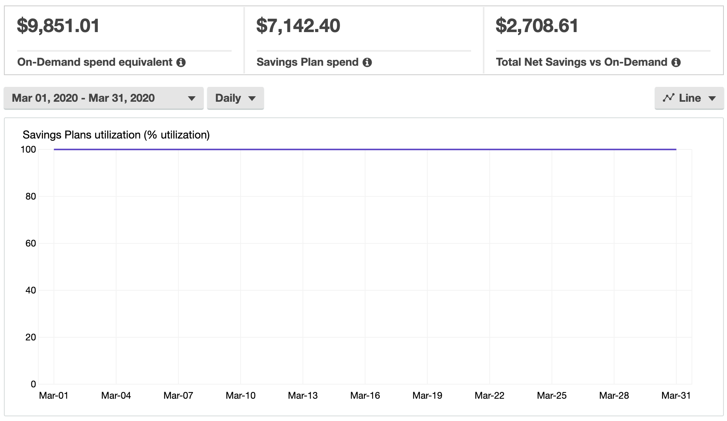Click the line chart icon in chart-type selector
727x421 pixels.
click(668, 97)
